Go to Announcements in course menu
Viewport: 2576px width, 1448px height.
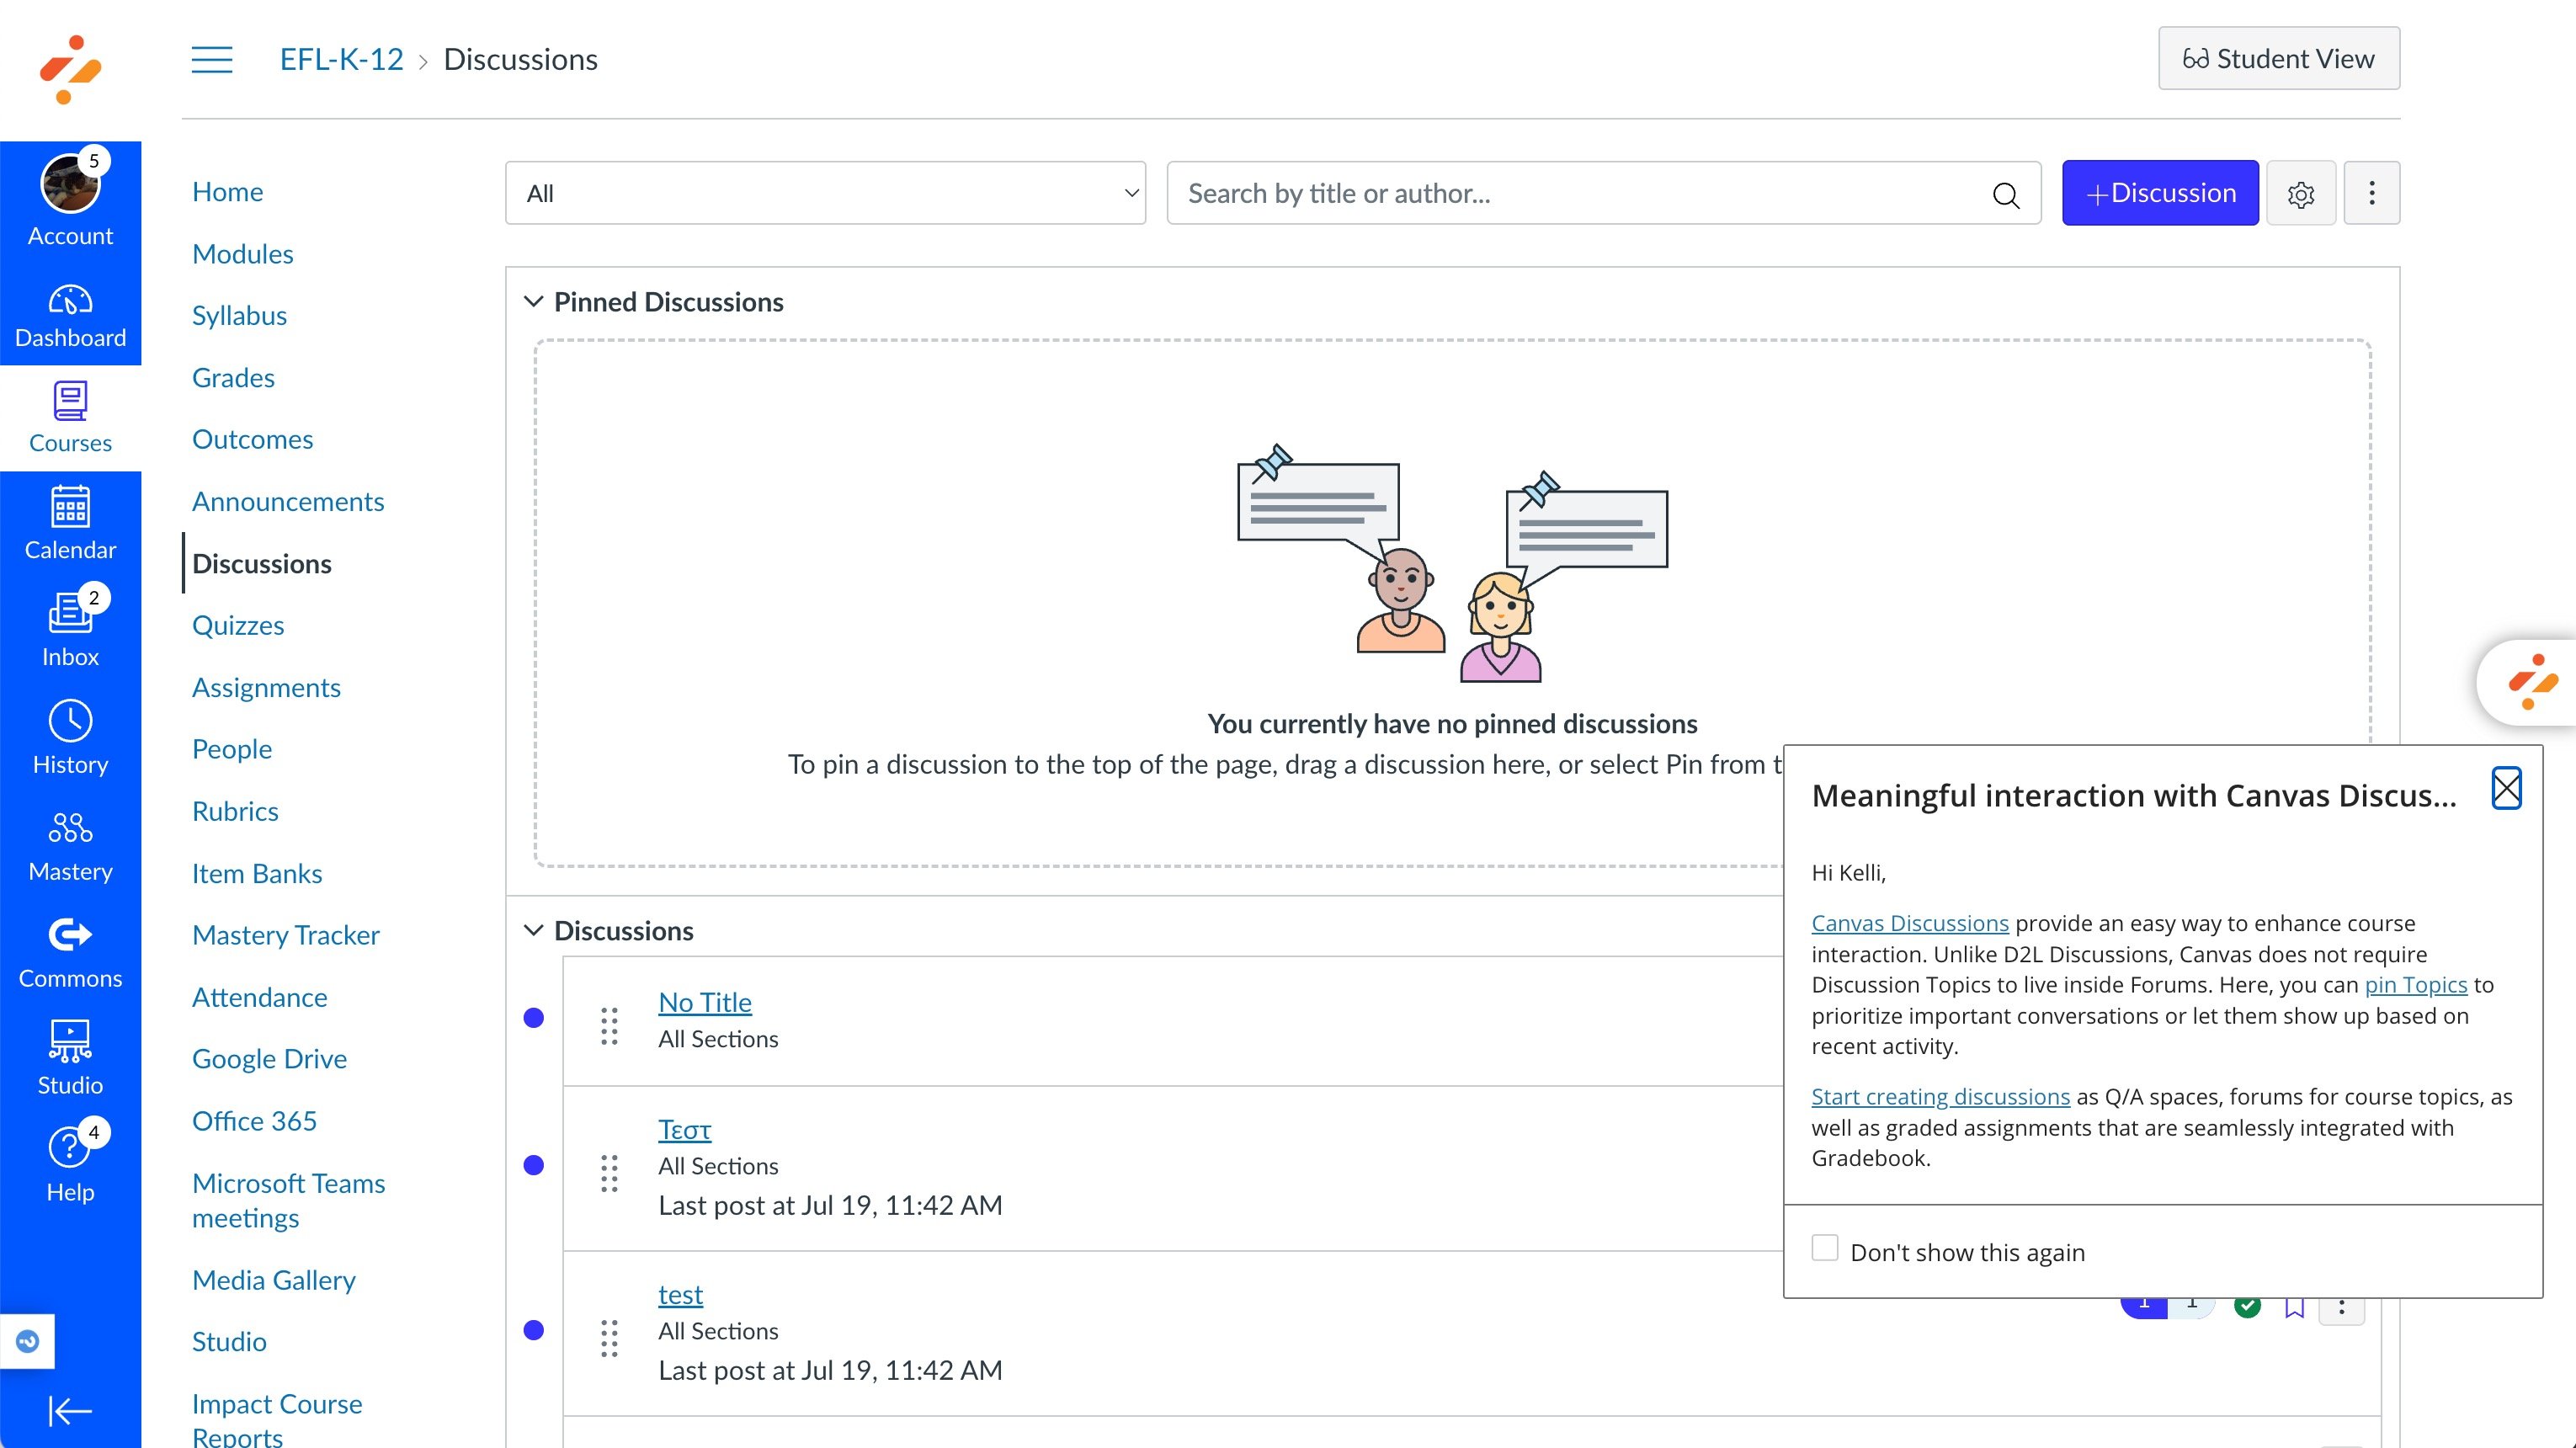coord(288,501)
